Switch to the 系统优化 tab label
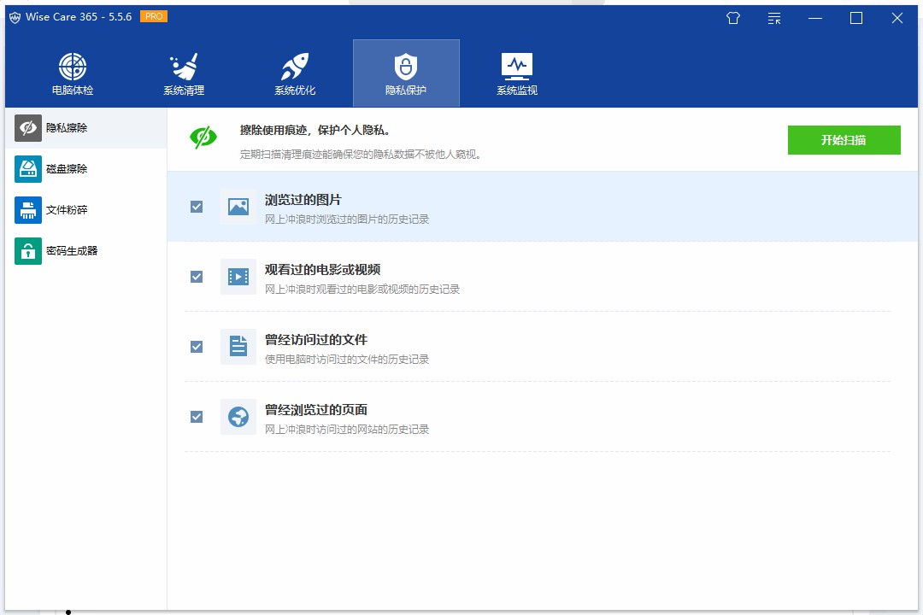 [x=295, y=91]
